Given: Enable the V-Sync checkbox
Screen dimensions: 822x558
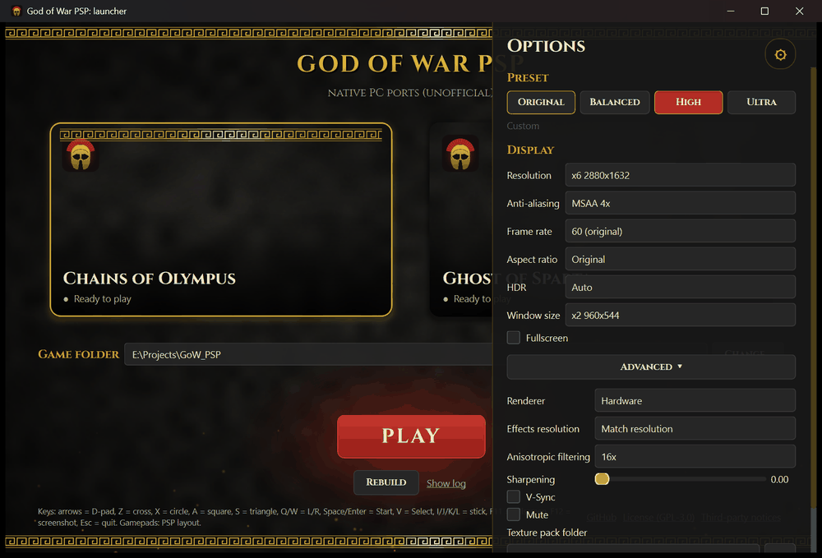Looking at the screenshot, I should point(514,496).
